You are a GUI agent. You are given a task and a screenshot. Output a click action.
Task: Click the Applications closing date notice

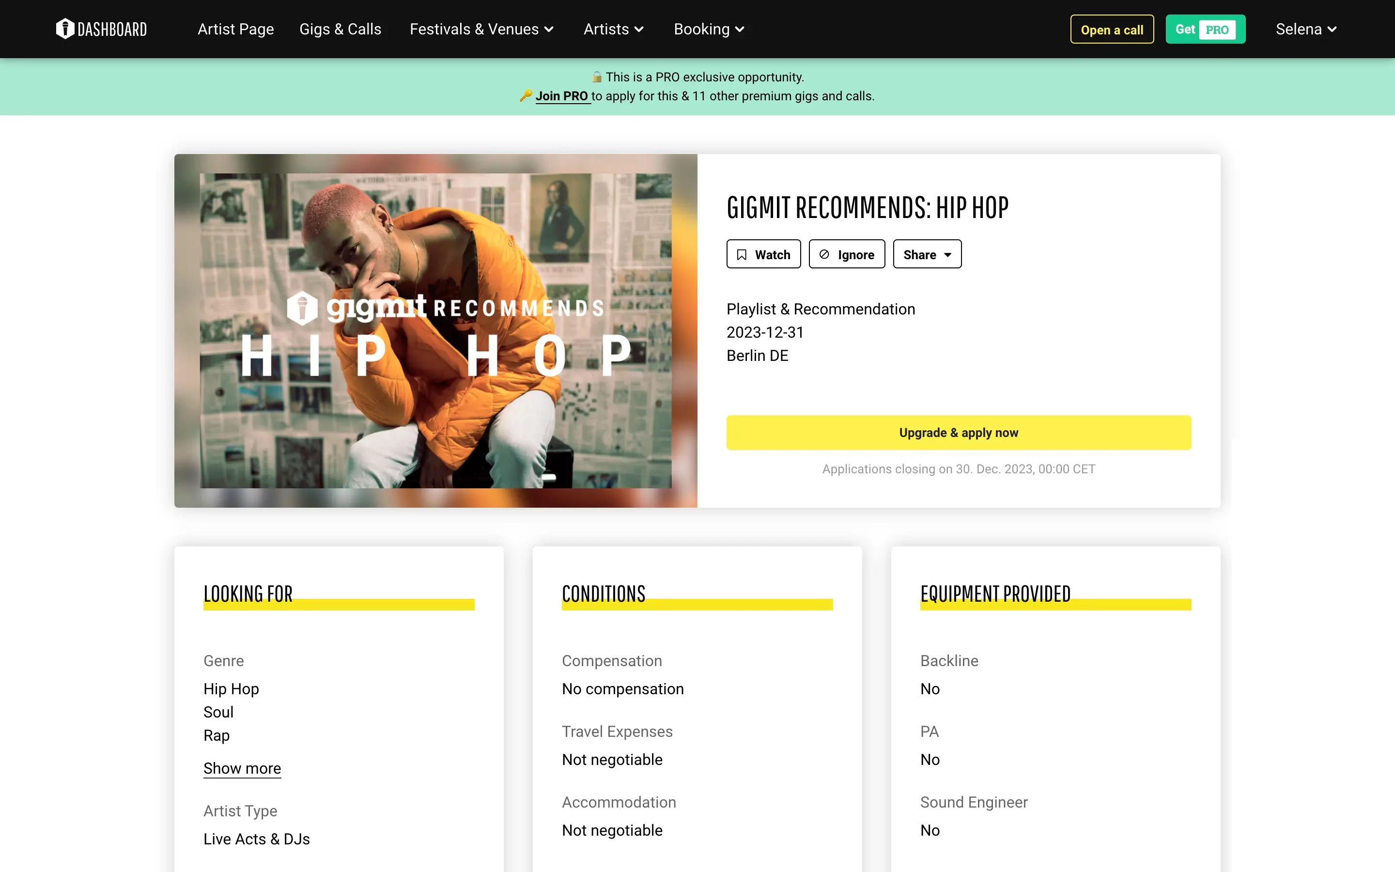coord(959,469)
